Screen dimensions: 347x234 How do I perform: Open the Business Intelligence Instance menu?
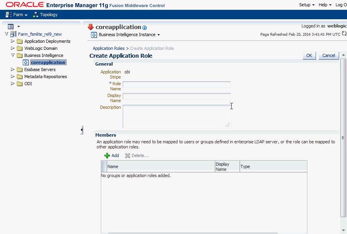point(129,35)
